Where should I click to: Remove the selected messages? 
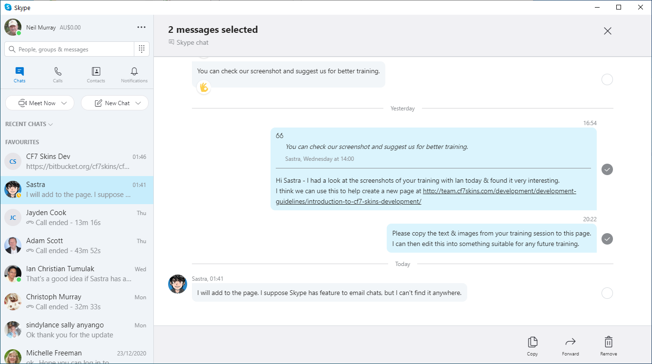(x=608, y=345)
